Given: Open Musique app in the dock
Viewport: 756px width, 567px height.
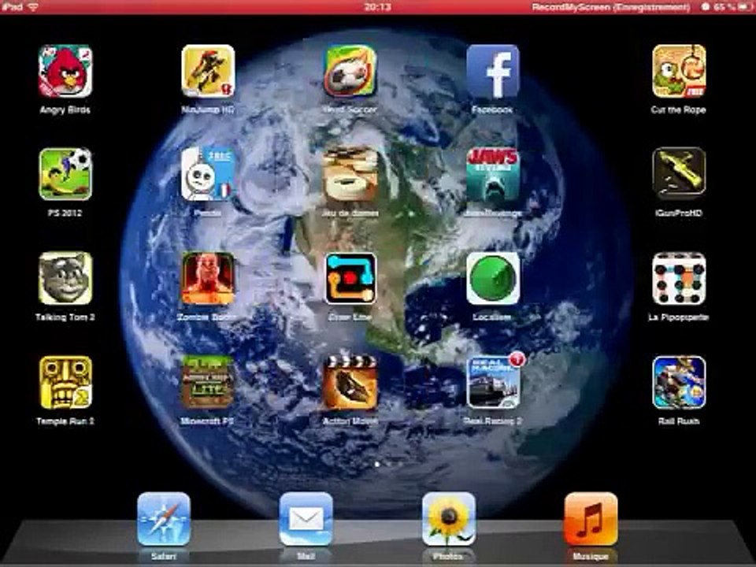Looking at the screenshot, I should click(x=591, y=519).
